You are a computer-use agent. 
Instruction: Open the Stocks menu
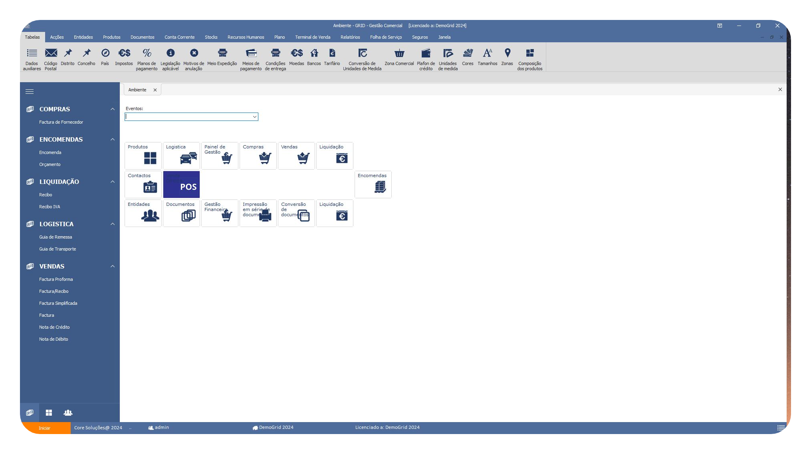(211, 37)
